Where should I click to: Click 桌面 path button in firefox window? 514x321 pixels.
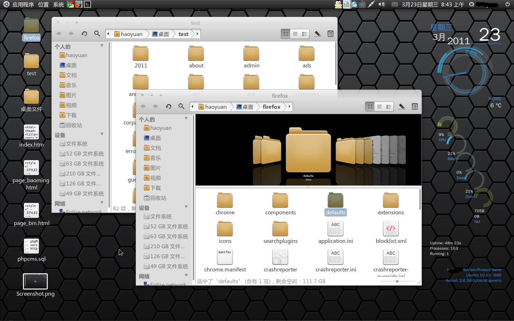coord(245,107)
